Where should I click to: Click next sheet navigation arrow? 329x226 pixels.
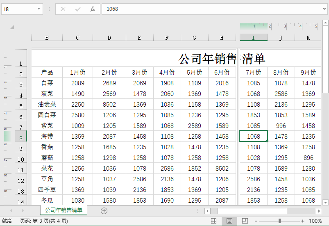click(x=23, y=210)
